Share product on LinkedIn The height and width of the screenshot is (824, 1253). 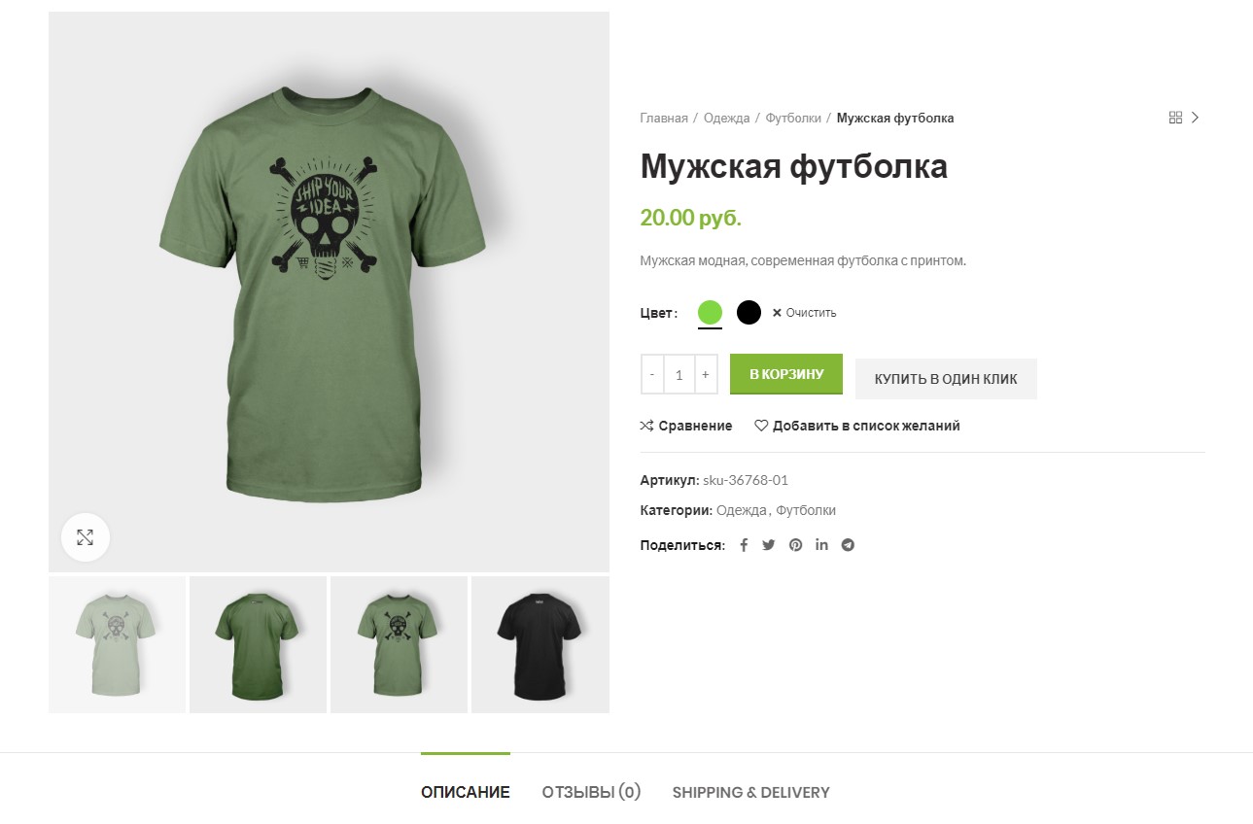pos(821,545)
